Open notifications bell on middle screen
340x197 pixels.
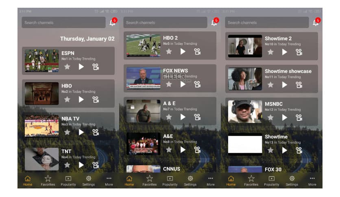pos(214,22)
